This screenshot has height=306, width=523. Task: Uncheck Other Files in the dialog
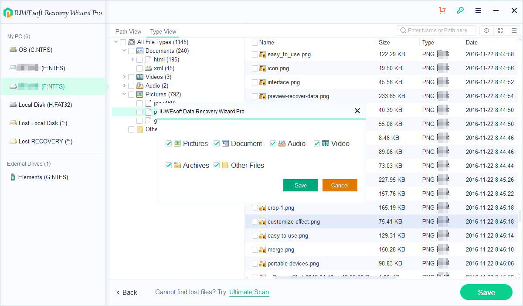pyautogui.click(x=217, y=165)
